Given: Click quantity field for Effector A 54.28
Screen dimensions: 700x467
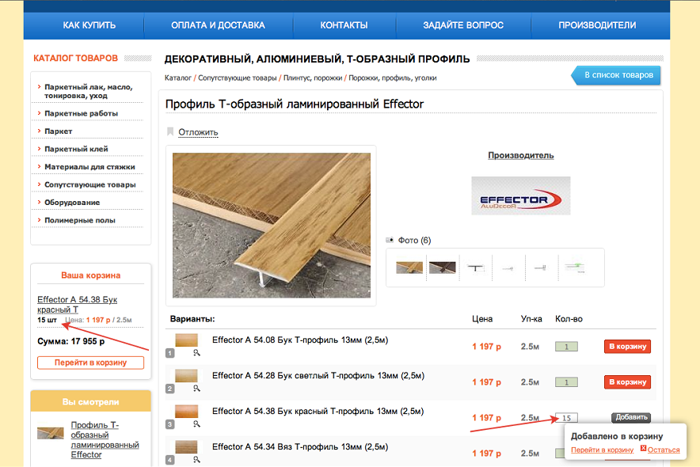Looking at the screenshot, I should click(566, 382).
